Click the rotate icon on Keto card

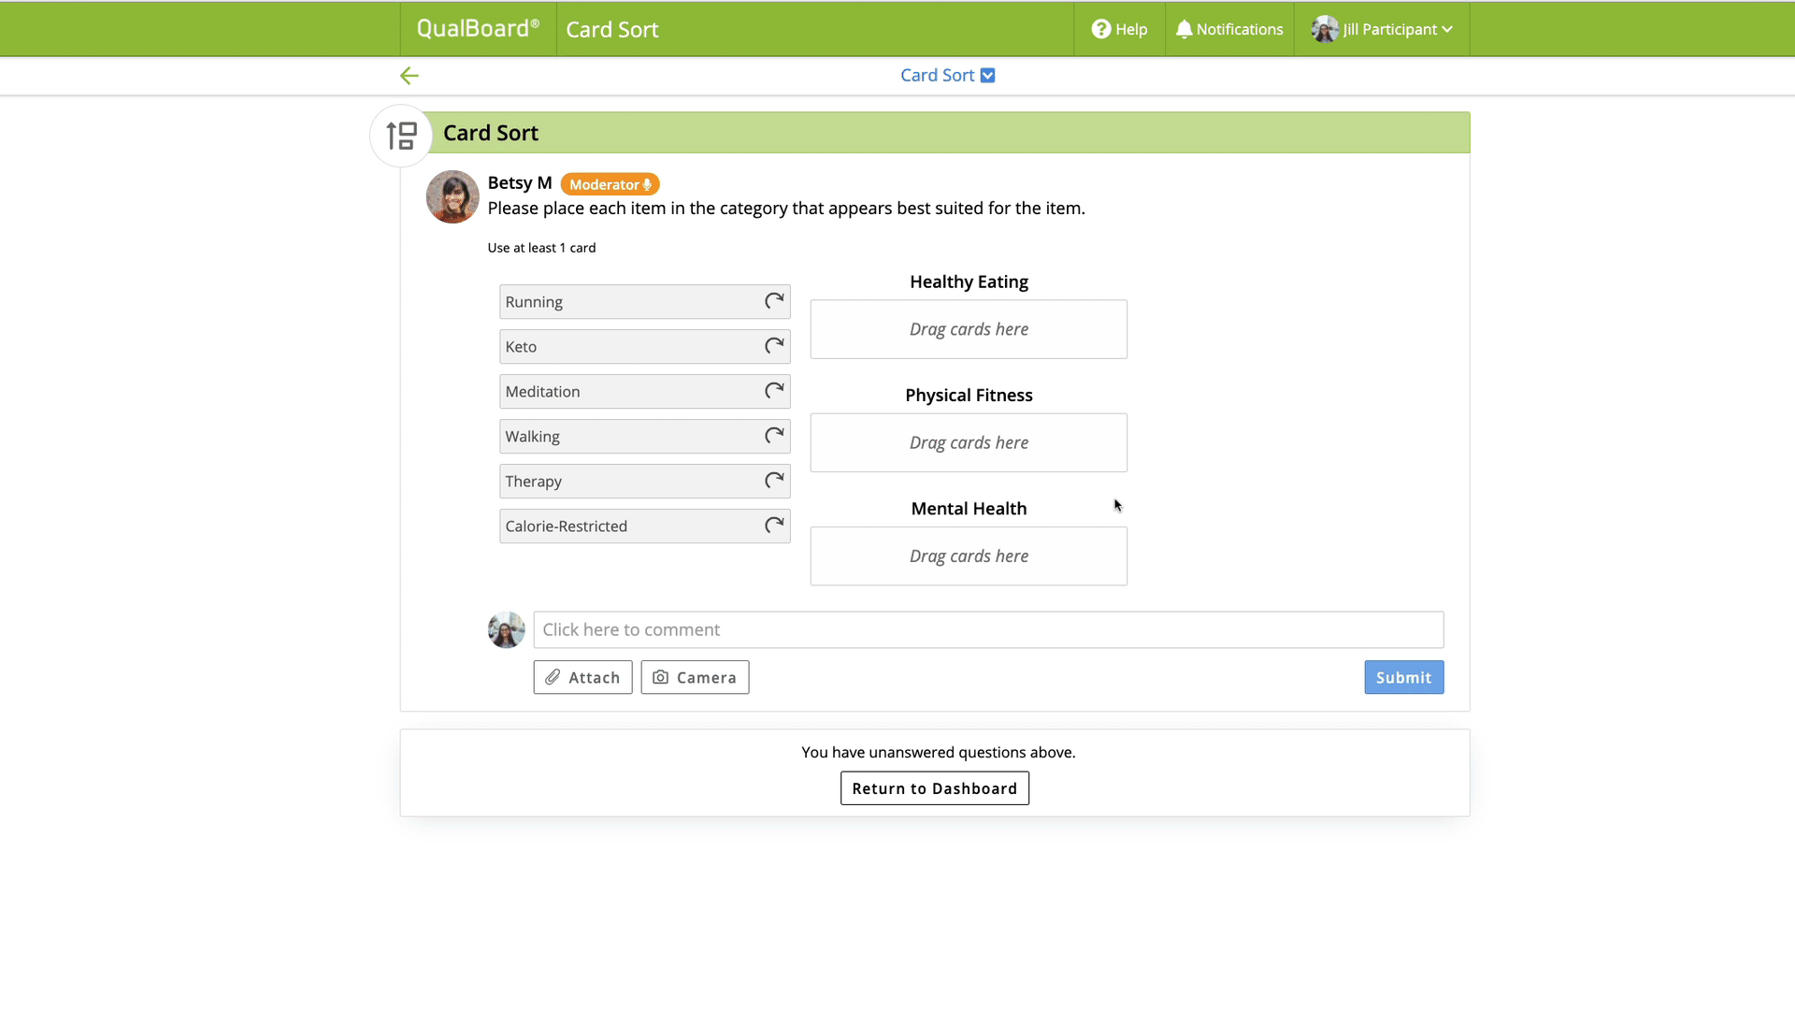coord(774,346)
